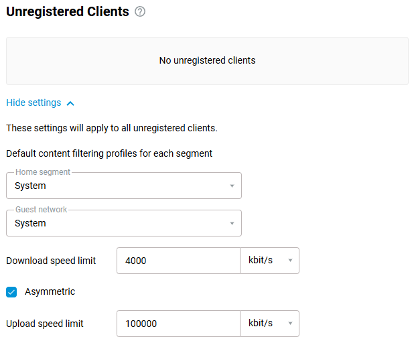Viewport: 414px width, 341px height.
Task: Click the Download speed limit label
Action: coord(51,261)
